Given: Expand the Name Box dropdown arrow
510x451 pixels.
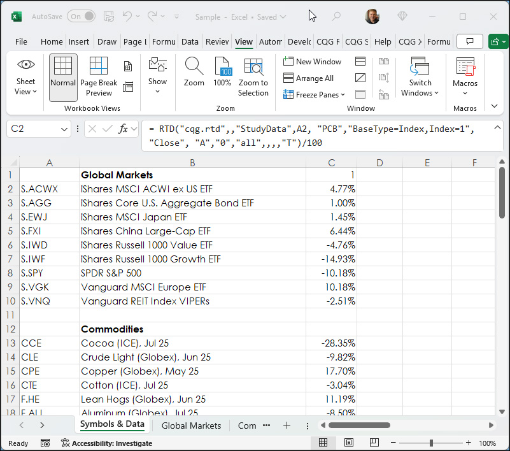Looking at the screenshot, I should [x=64, y=129].
